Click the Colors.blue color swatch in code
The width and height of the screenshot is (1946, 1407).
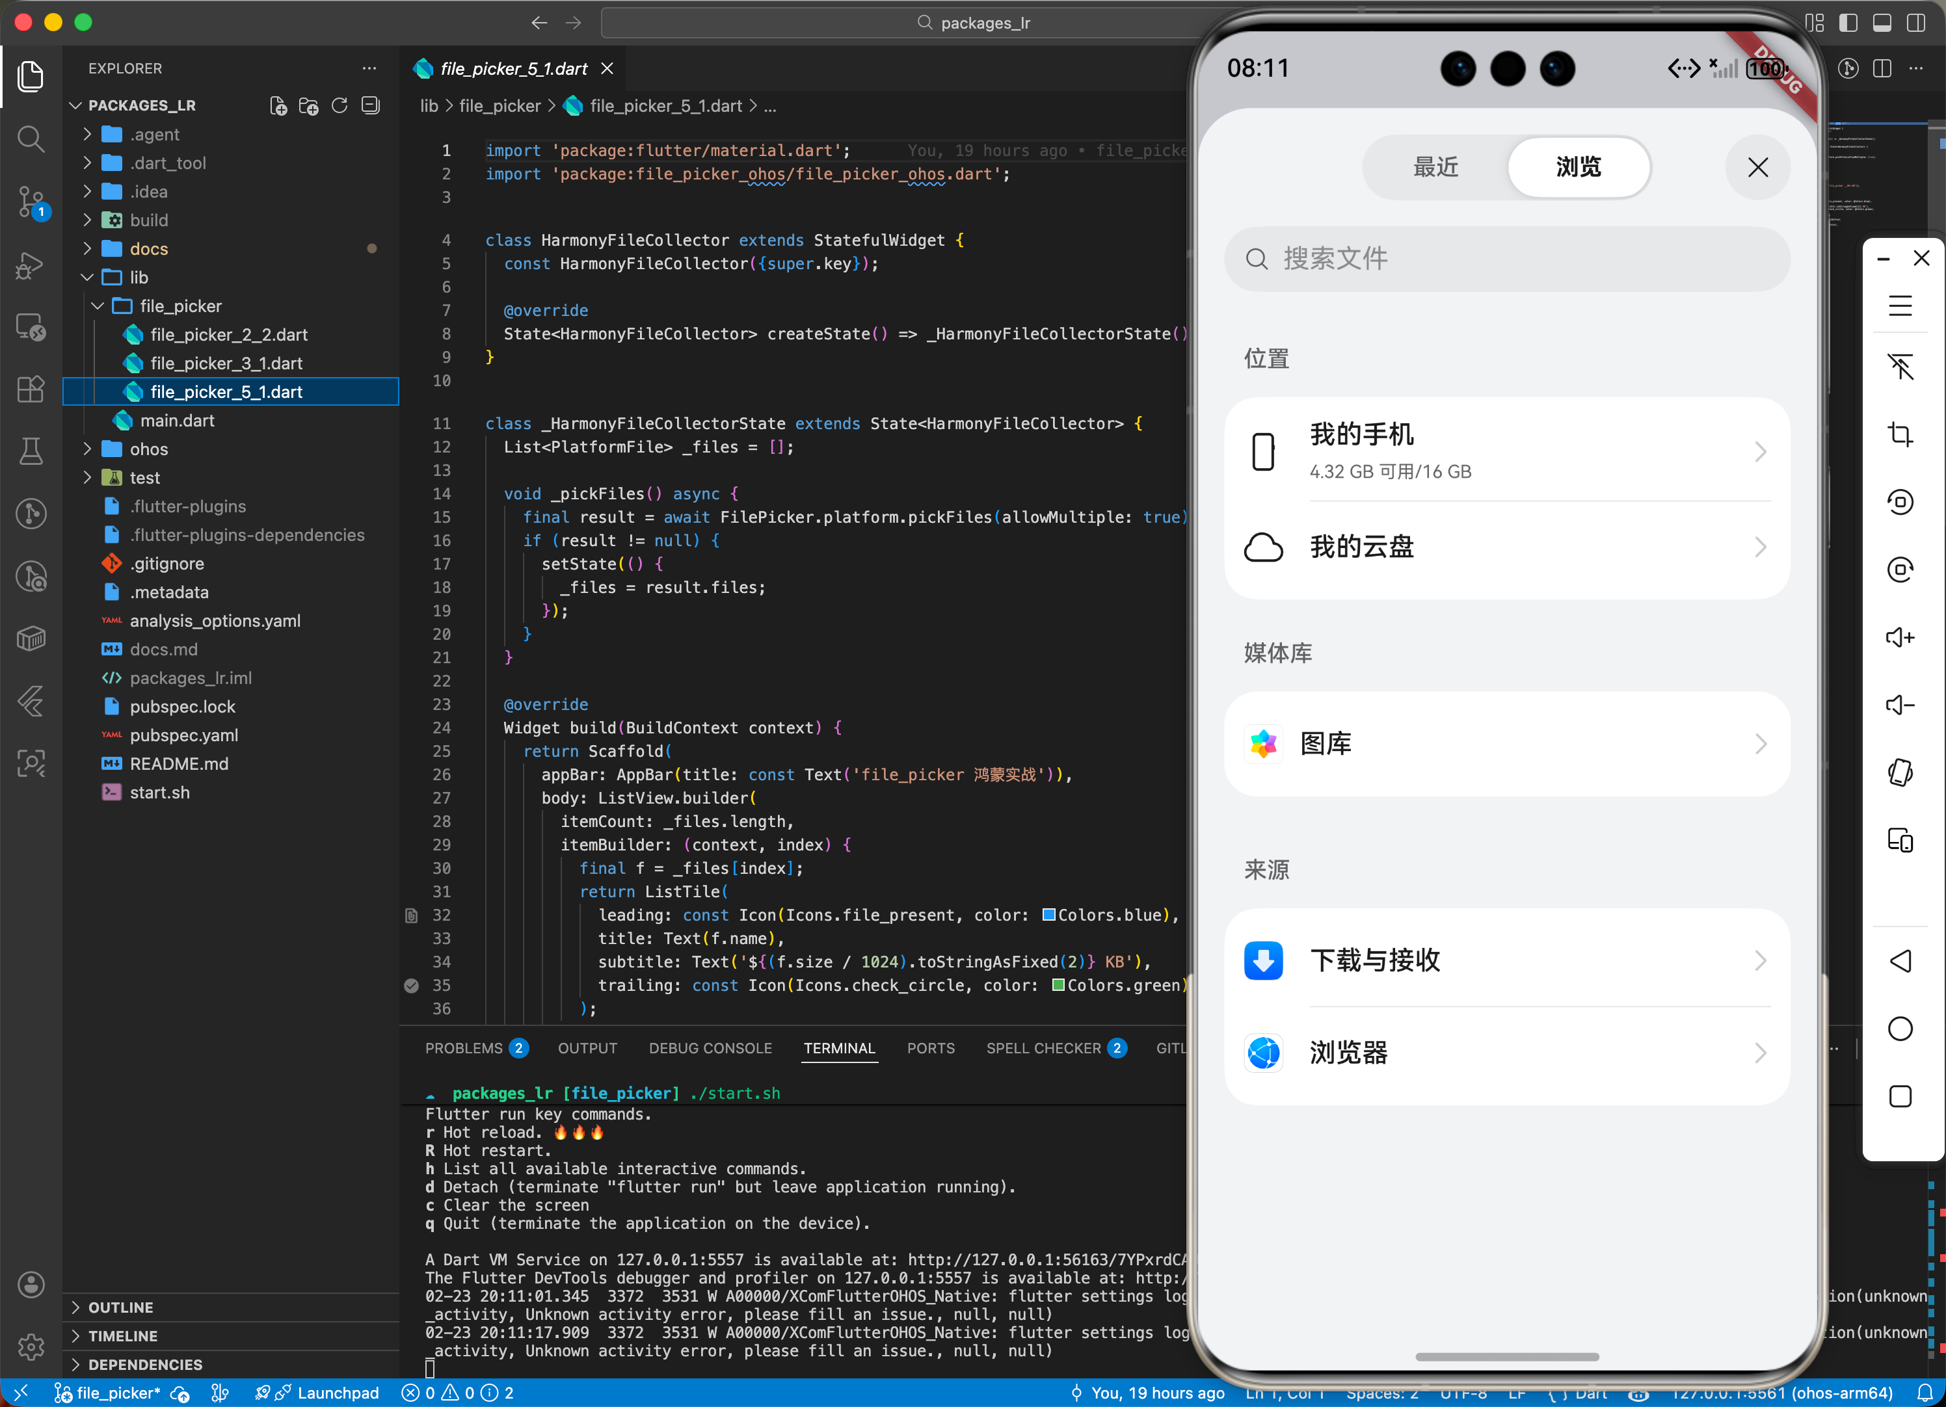1048,915
